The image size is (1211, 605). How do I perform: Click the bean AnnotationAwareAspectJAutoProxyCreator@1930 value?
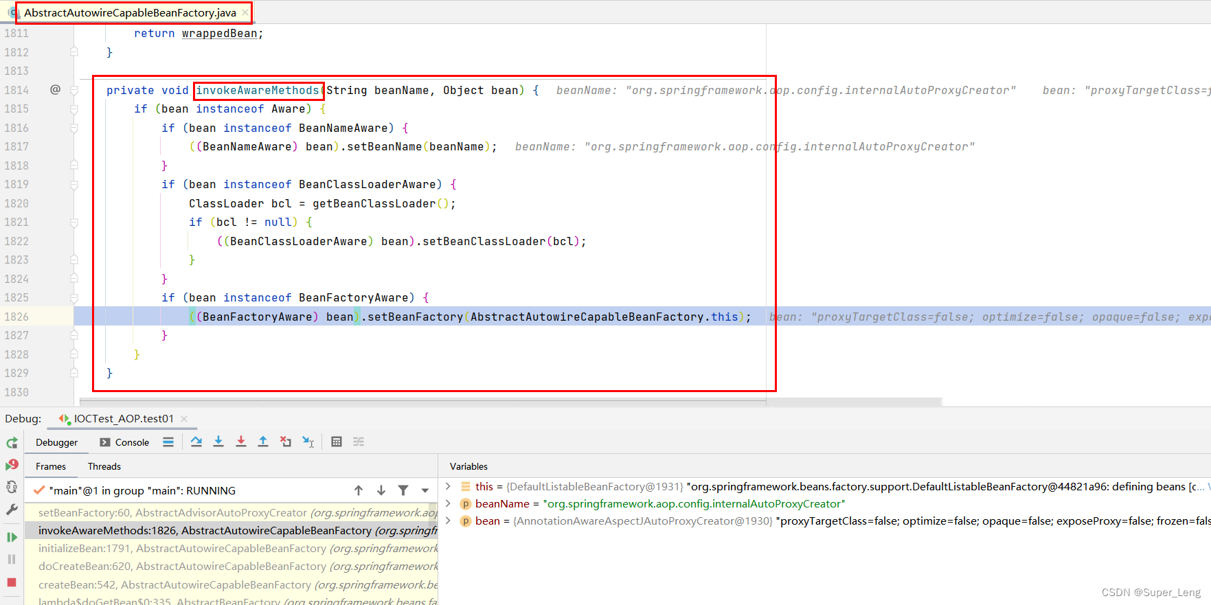(x=643, y=521)
